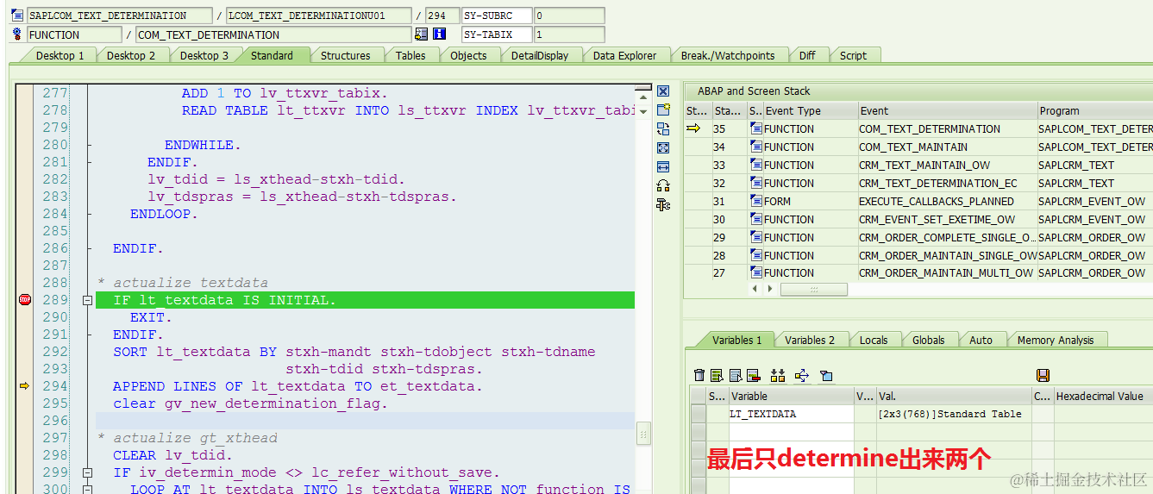
Task: Switch to the Auto tab
Action: (x=981, y=340)
